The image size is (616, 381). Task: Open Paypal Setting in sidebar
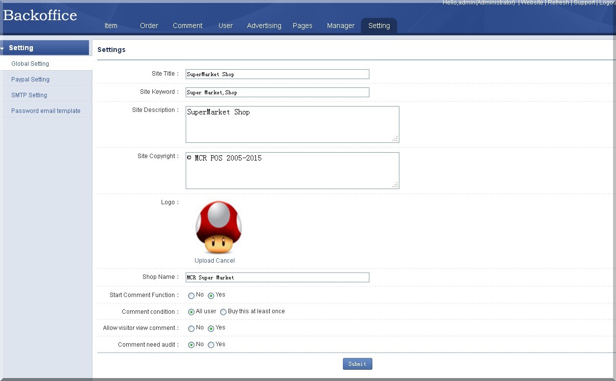[x=30, y=80]
